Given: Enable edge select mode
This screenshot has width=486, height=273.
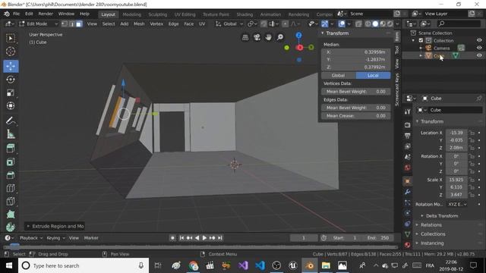Looking at the screenshot, I should click(71, 24).
